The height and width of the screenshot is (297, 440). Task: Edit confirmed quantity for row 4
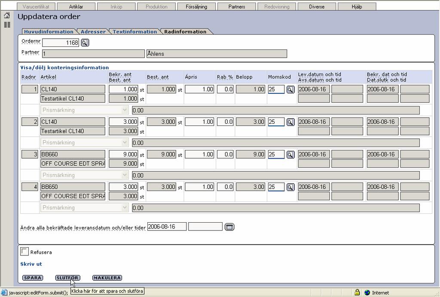click(123, 187)
